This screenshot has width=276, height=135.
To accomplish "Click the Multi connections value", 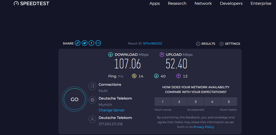I will click(103, 91).
